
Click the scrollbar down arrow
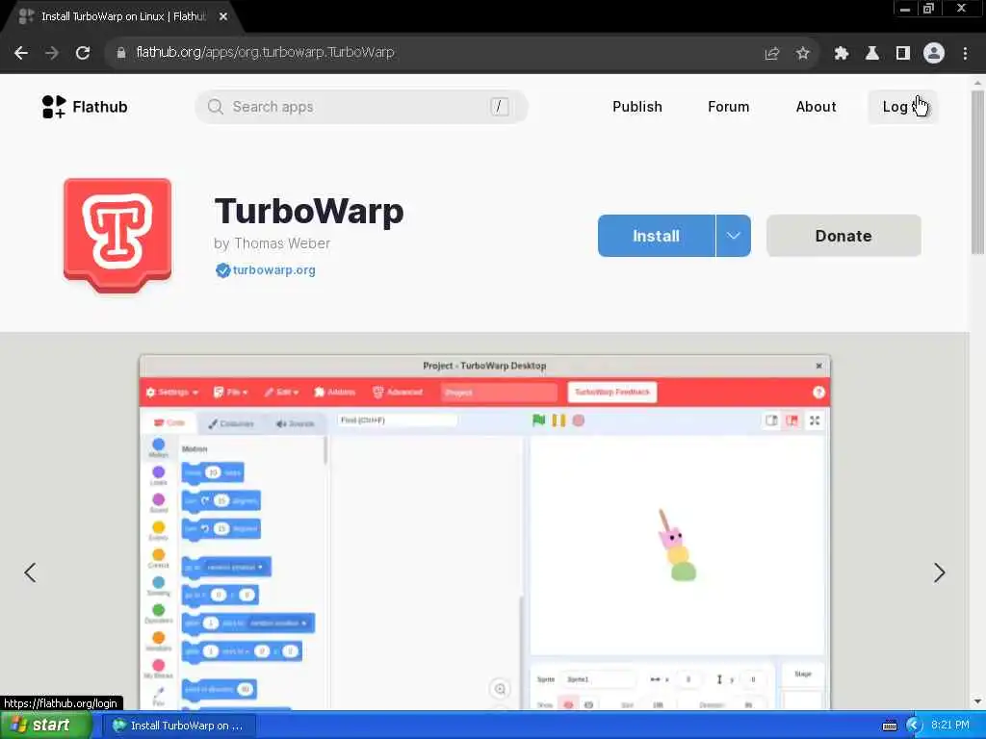(977, 701)
